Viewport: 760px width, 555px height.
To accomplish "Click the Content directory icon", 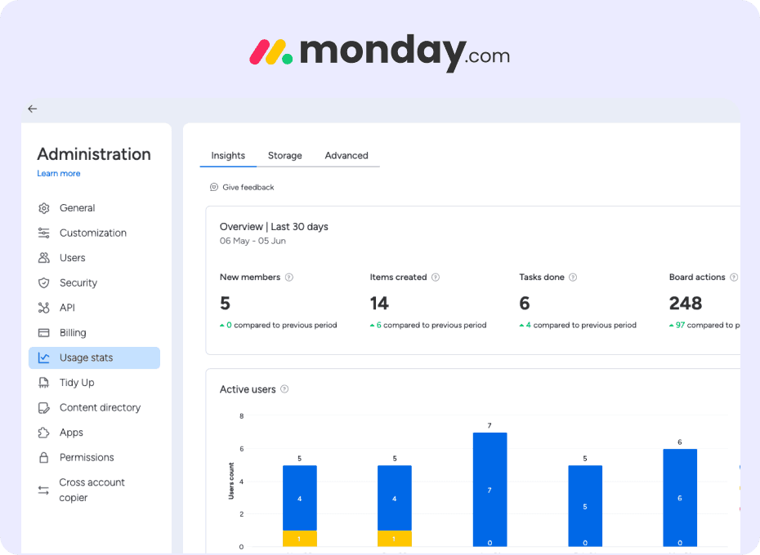I will point(43,408).
